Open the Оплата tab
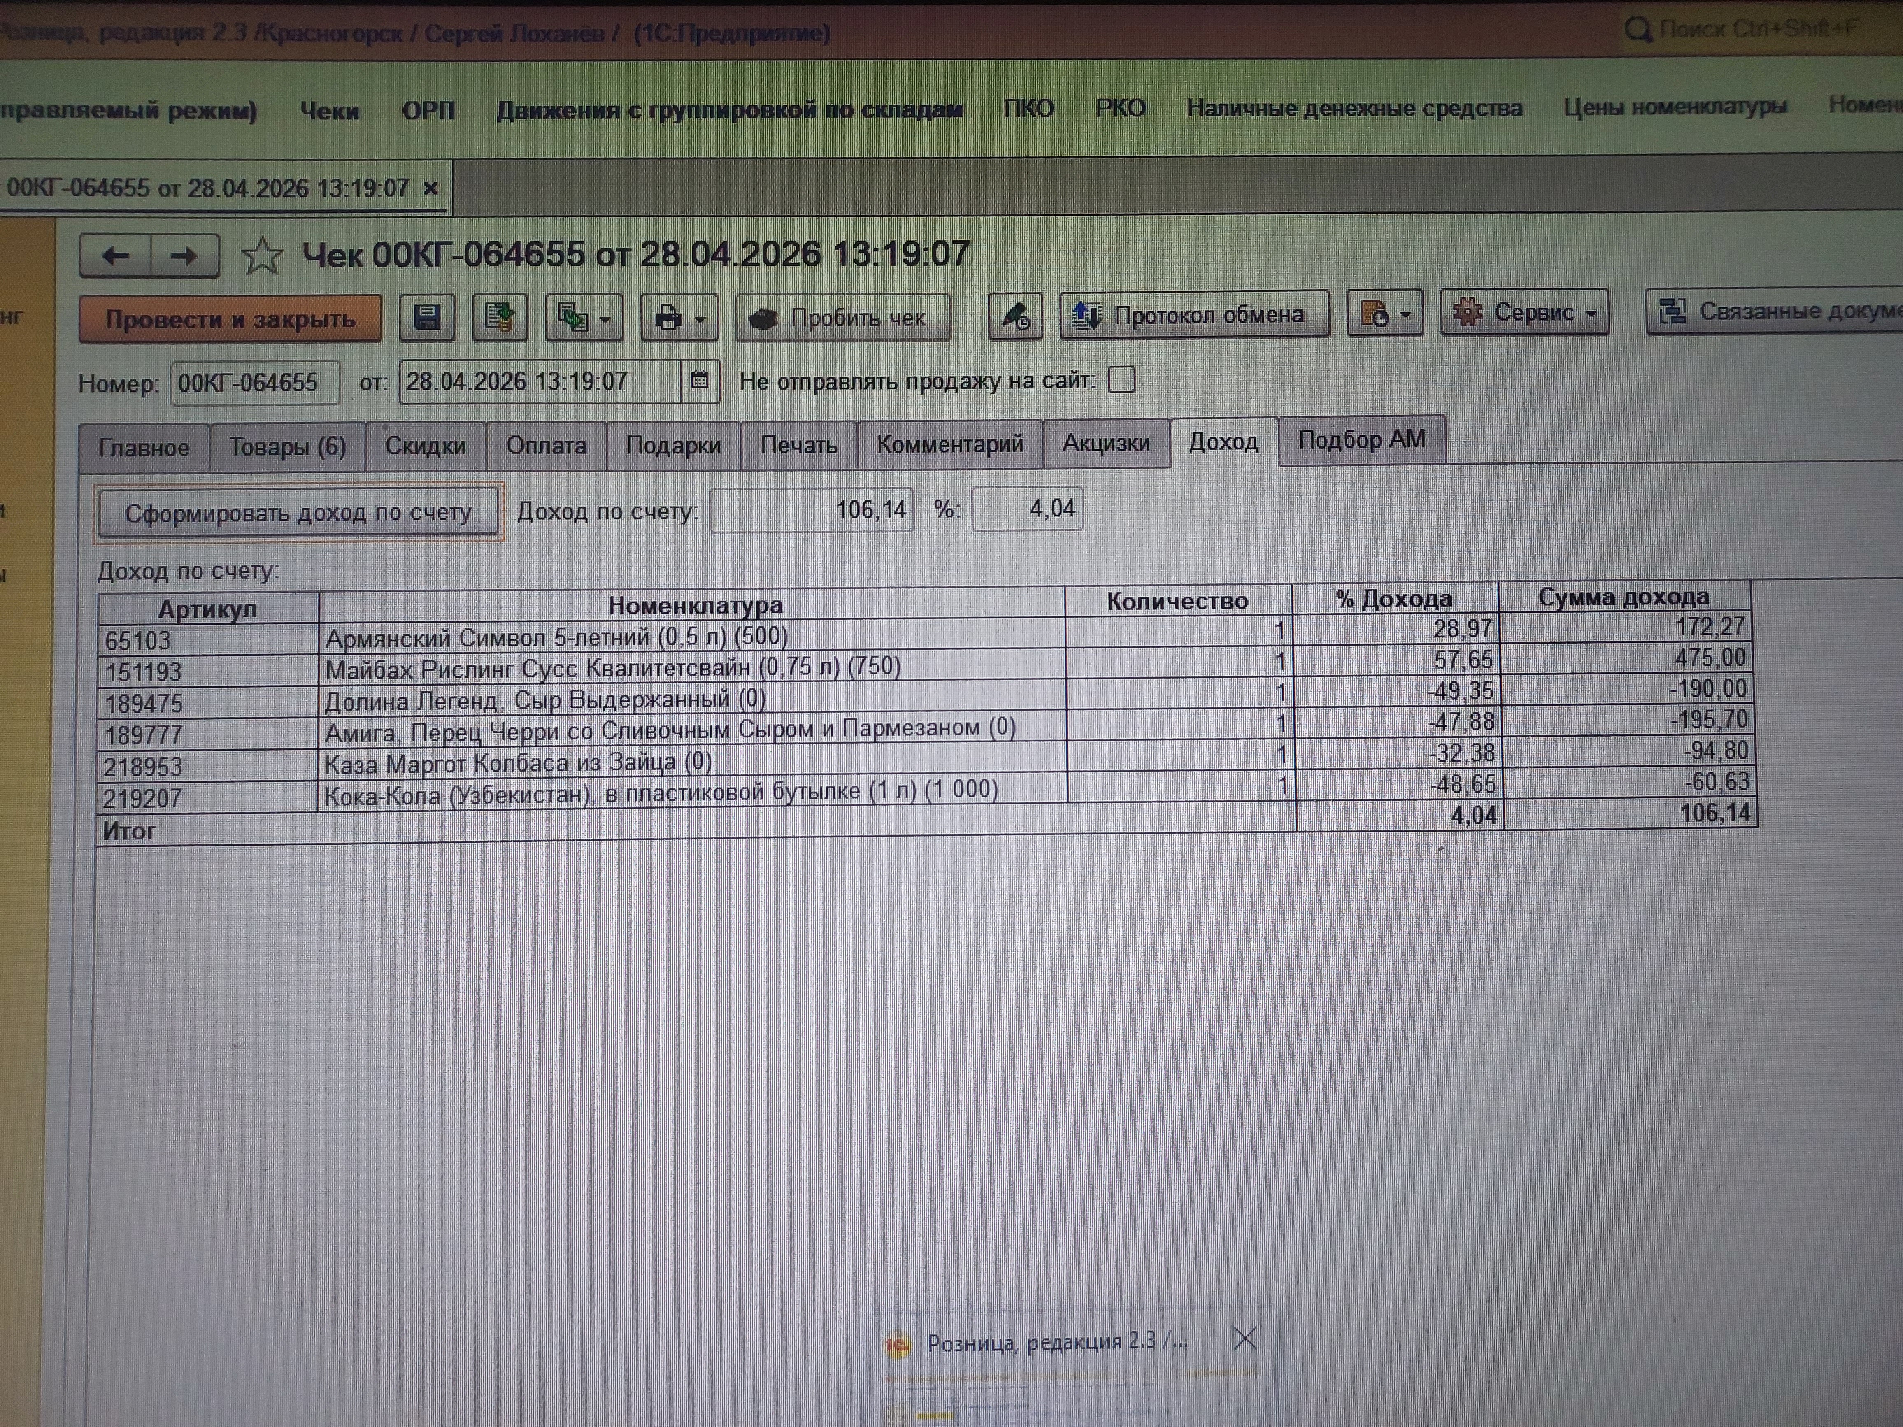1903x1427 pixels. [x=545, y=446]
